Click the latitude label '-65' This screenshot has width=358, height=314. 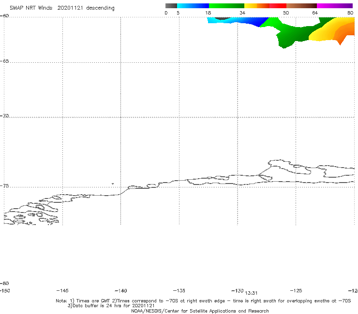tap(4, 61)
